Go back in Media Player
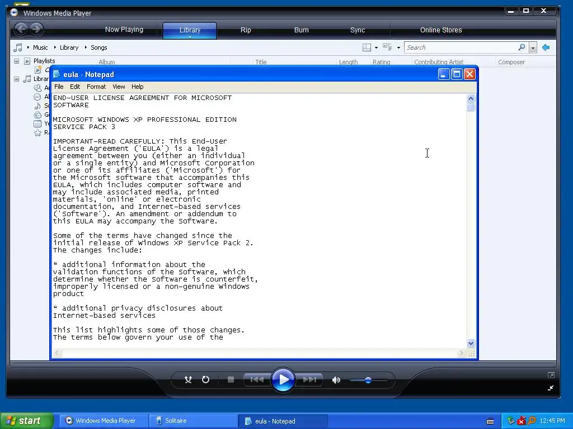The image size is (573, 429). click(x=21, y=29)
